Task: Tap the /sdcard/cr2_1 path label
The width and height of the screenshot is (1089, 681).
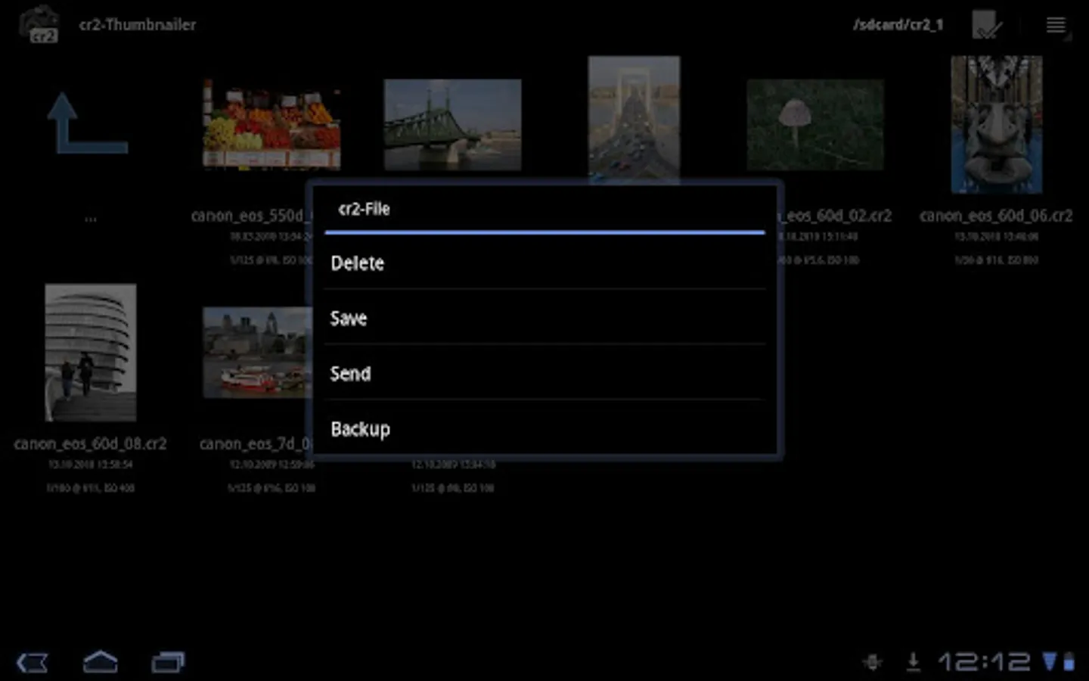Action: [898, 25]
